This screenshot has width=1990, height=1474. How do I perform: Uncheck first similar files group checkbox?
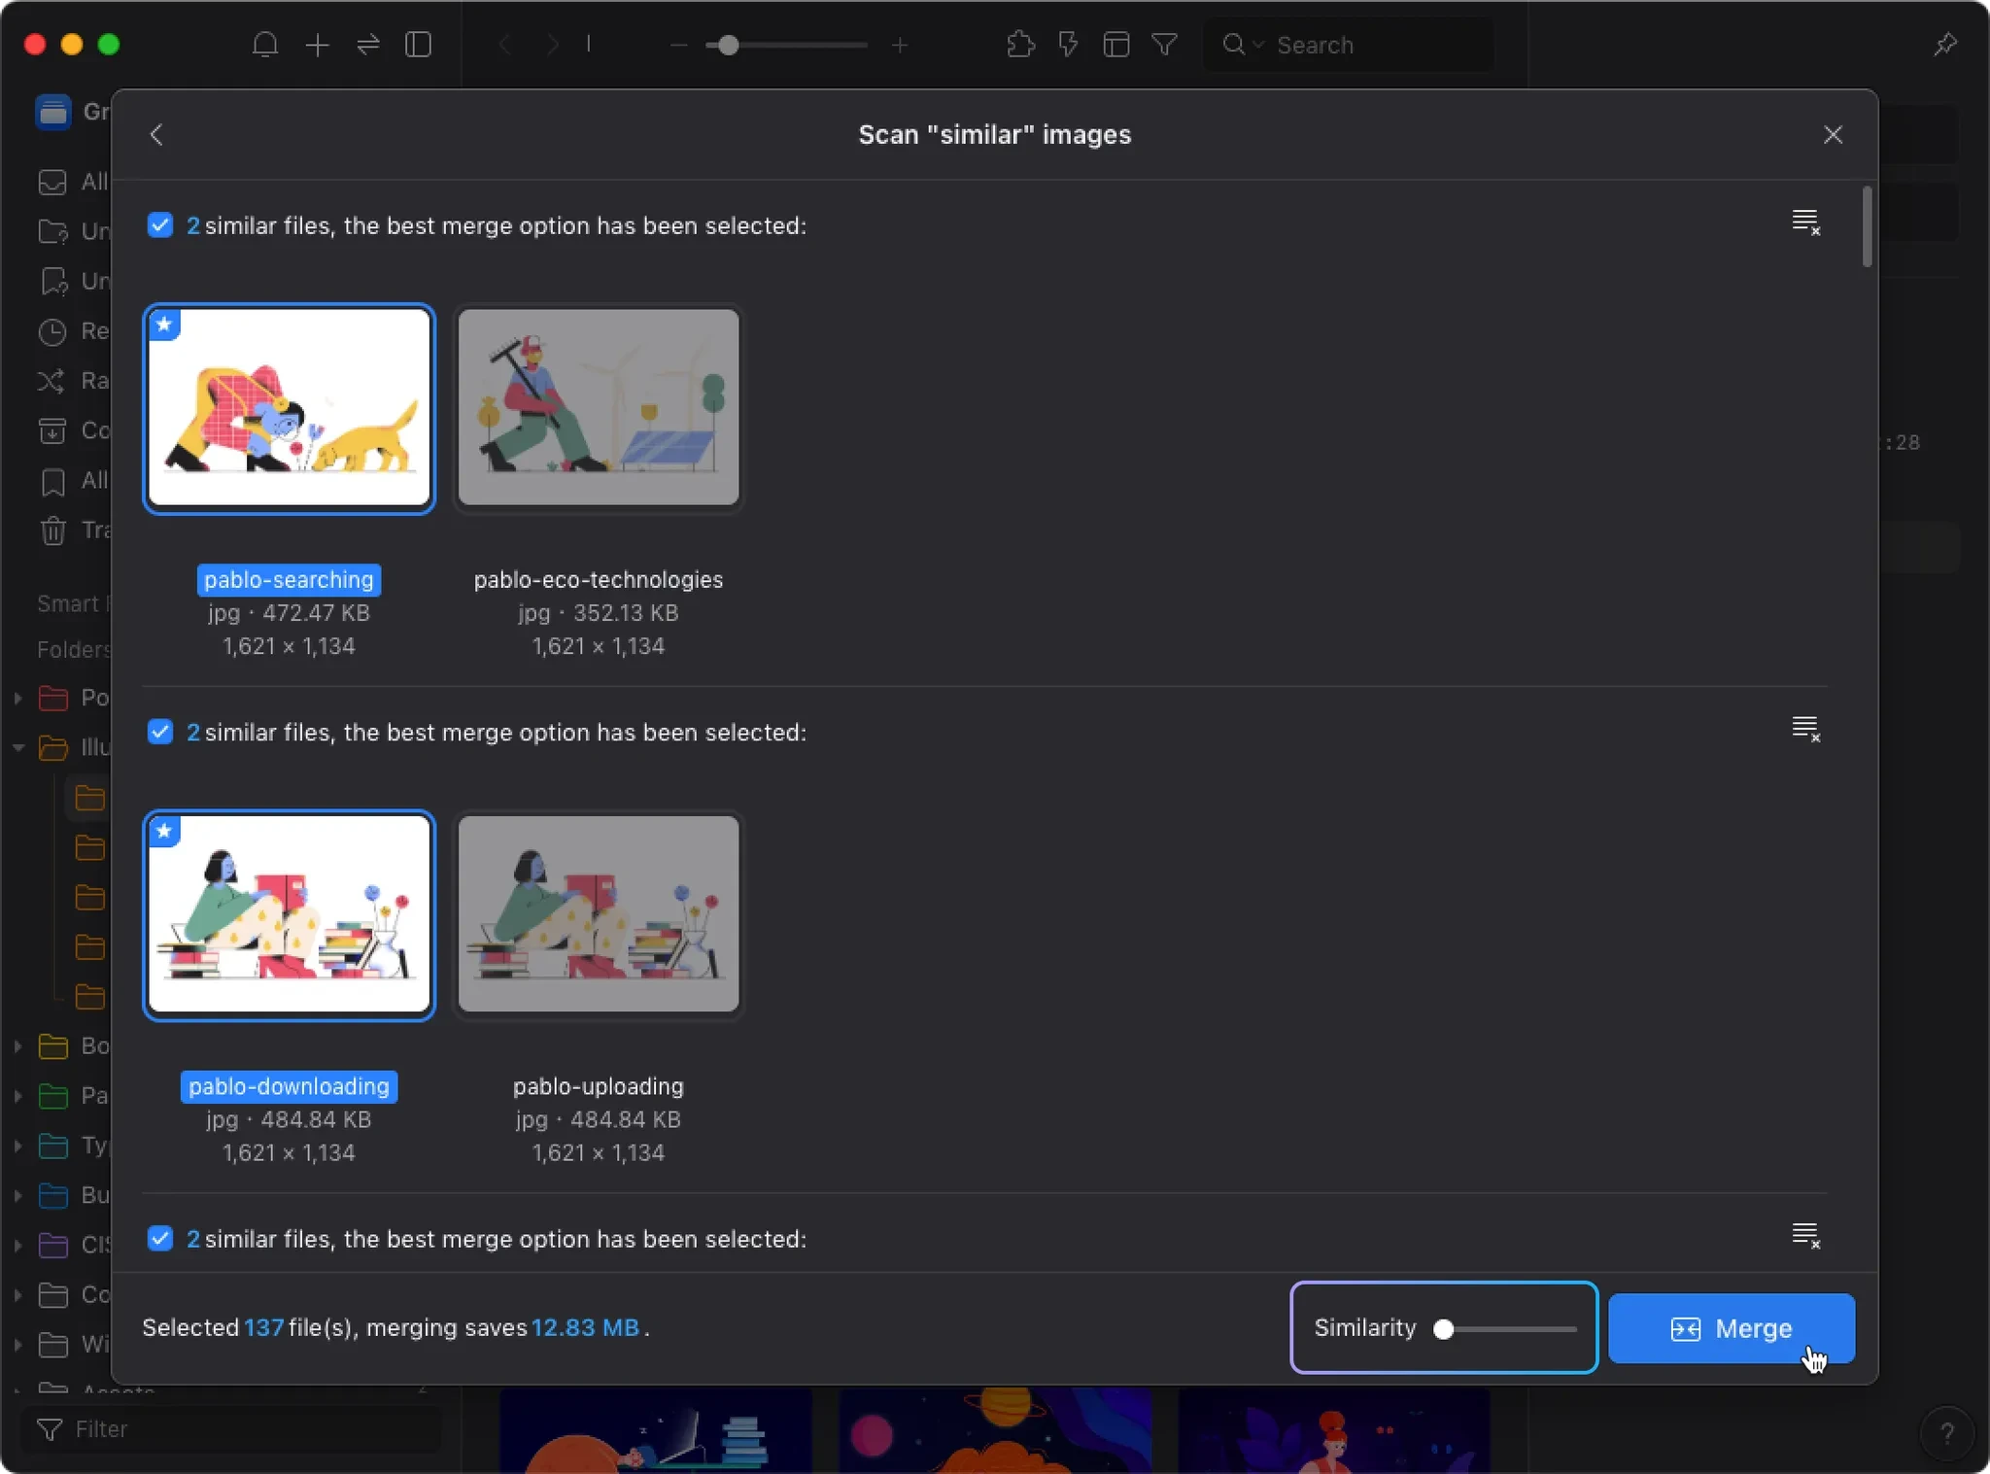(x=160, y=225)
